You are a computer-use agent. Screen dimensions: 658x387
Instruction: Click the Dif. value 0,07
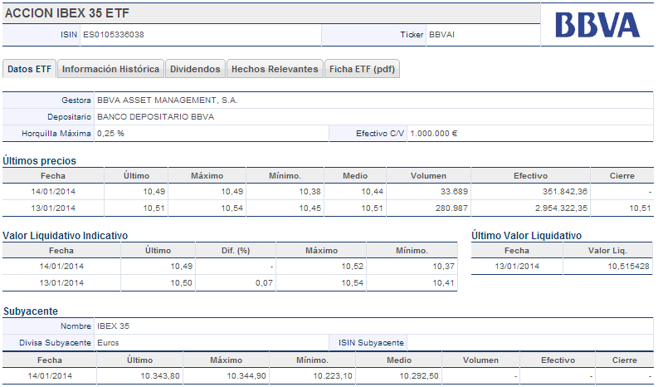click(264, 283)
